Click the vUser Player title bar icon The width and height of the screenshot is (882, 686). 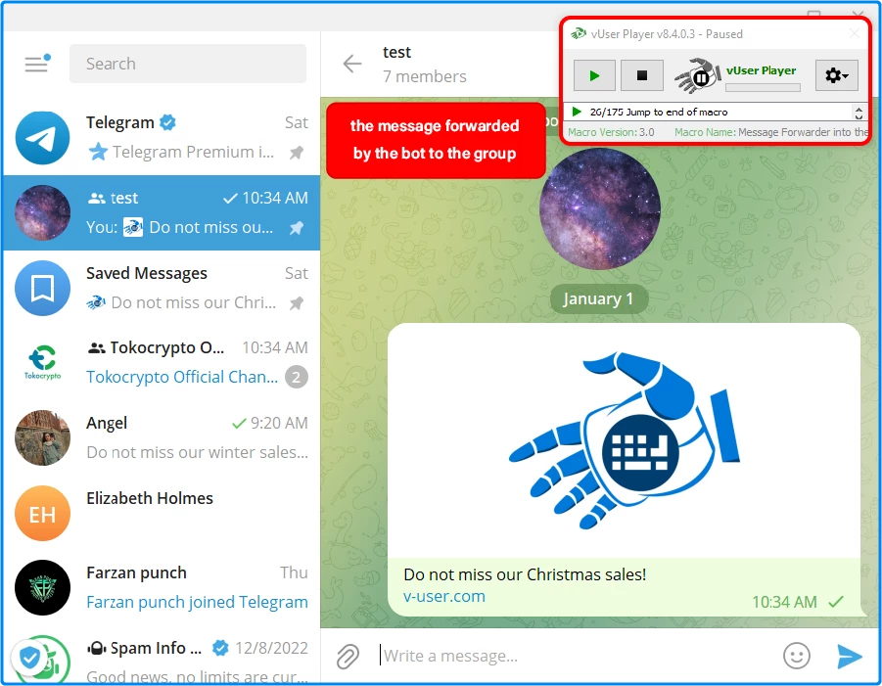pos(578,33)
